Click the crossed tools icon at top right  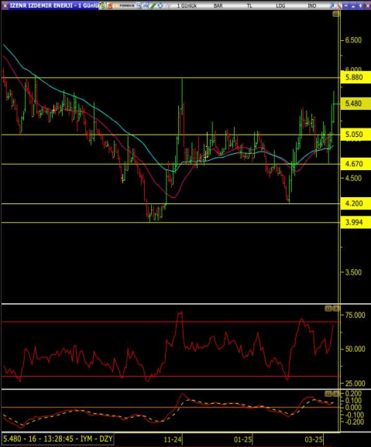coord(338,5)
